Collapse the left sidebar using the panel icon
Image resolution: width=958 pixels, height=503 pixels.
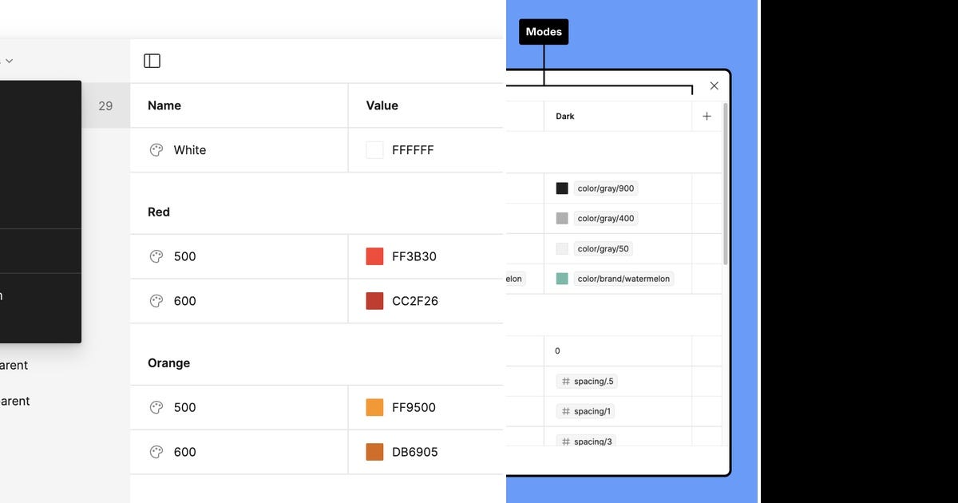(152, 61)
